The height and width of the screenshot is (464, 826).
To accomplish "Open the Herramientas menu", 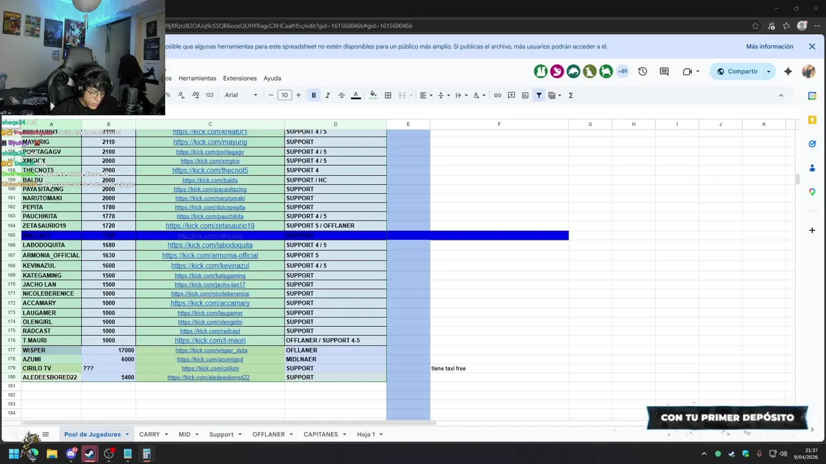I will [197, 78].
